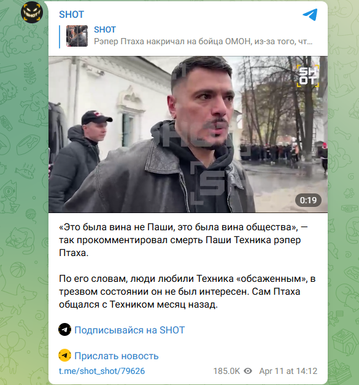Play the embedded video
Viewport: 359px width, 385px height.
click(x=188, y=134)
